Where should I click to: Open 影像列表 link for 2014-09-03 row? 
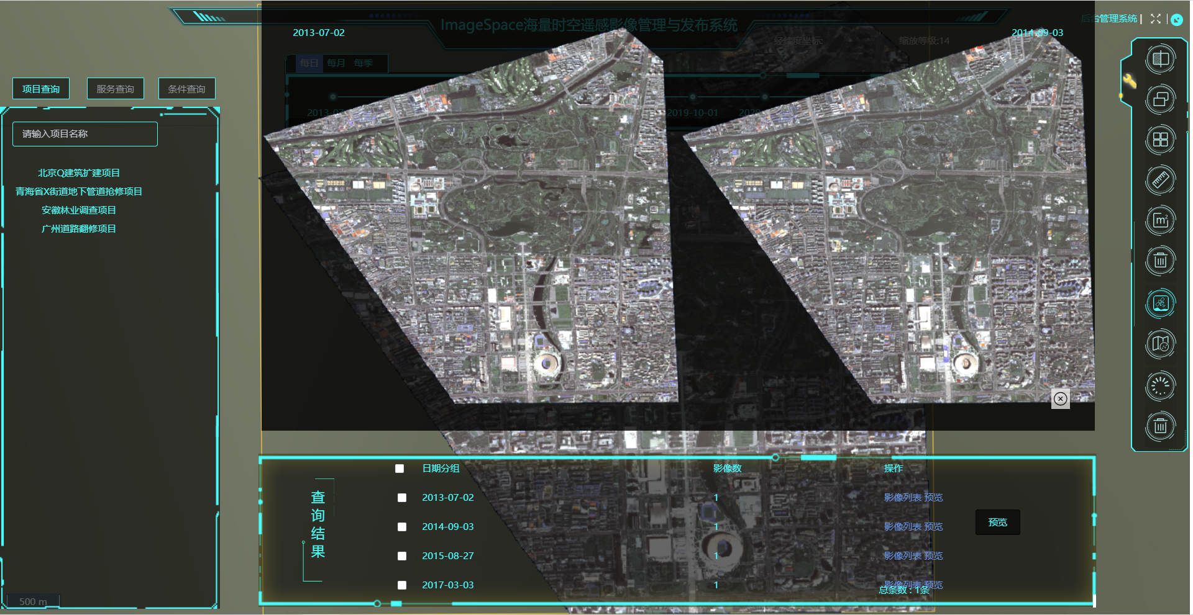tap(902, 527)
